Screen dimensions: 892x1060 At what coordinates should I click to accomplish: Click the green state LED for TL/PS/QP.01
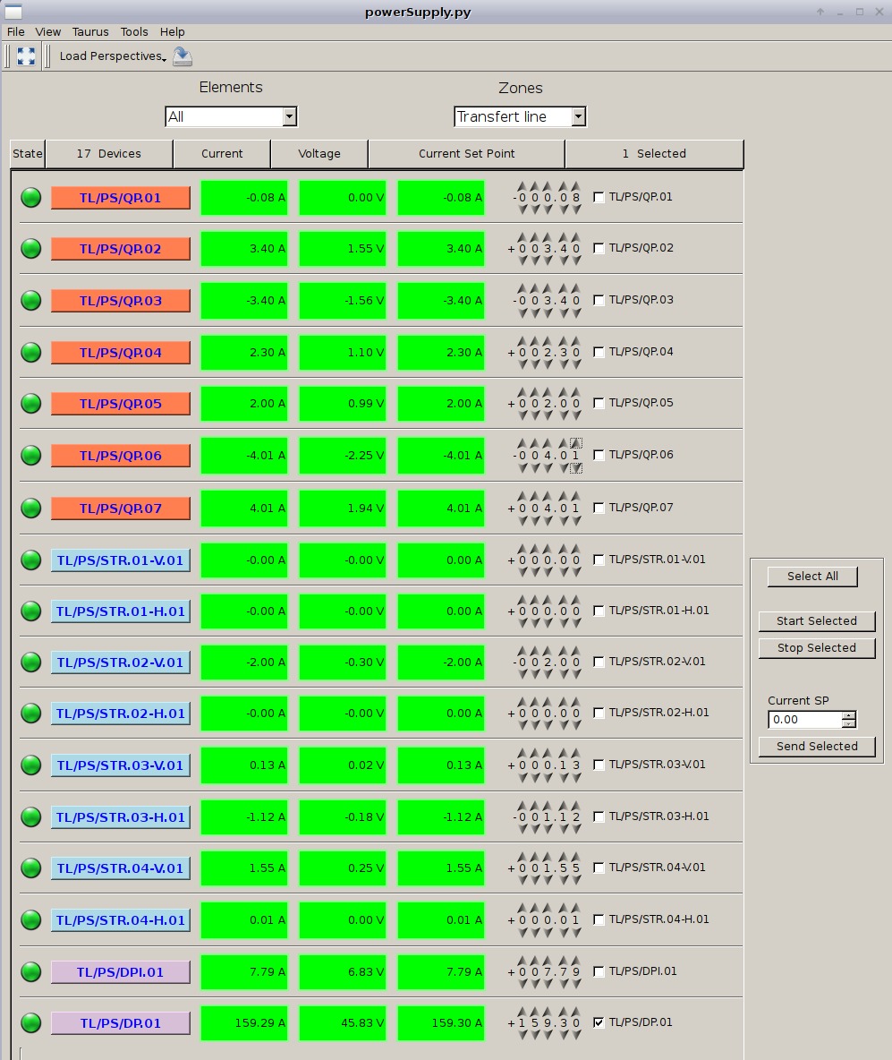click(x=31, y=198)
